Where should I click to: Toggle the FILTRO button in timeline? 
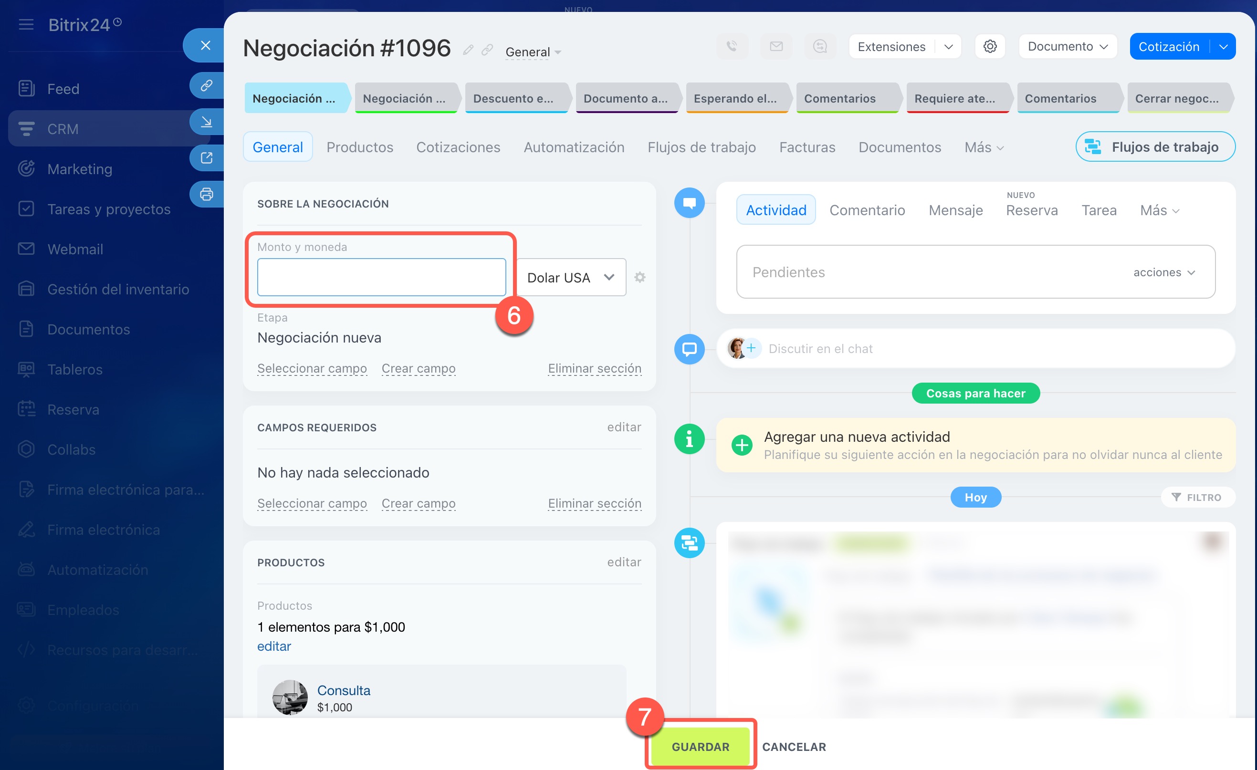1197,497
